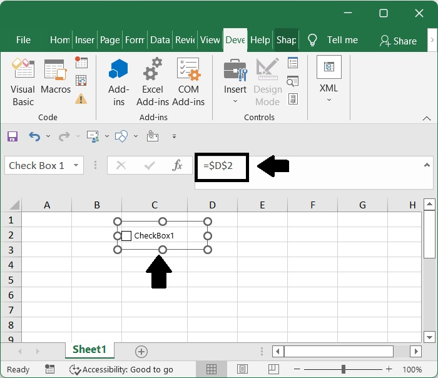Open dropdown next to share workbook icon
The height and width of the screenshot is (378, 438).
point(107,136)
